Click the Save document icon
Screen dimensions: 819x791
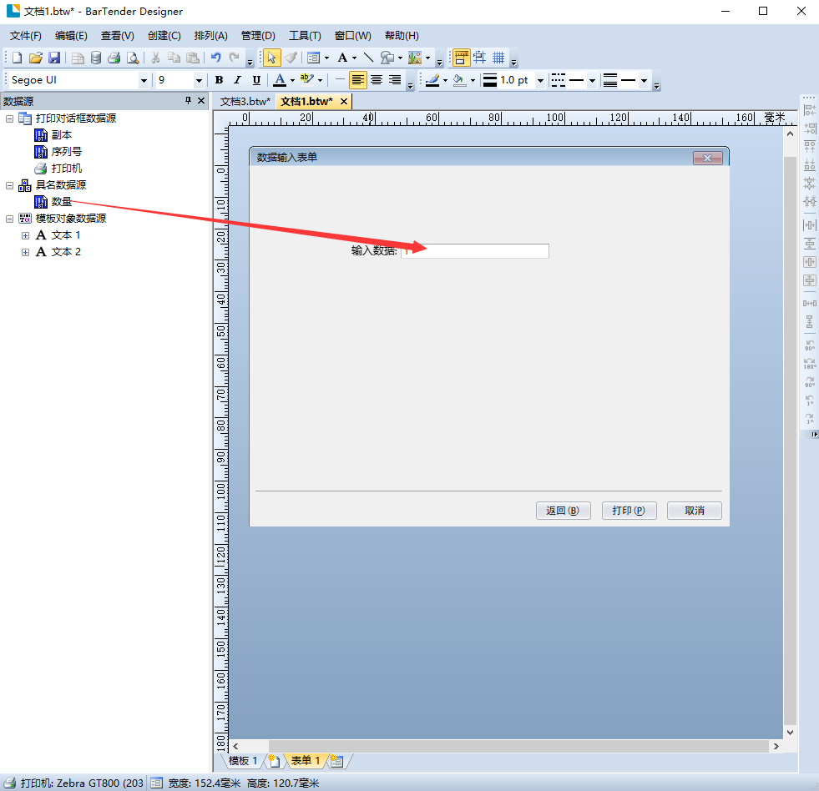pyautogui.click(x=54, y=58)
